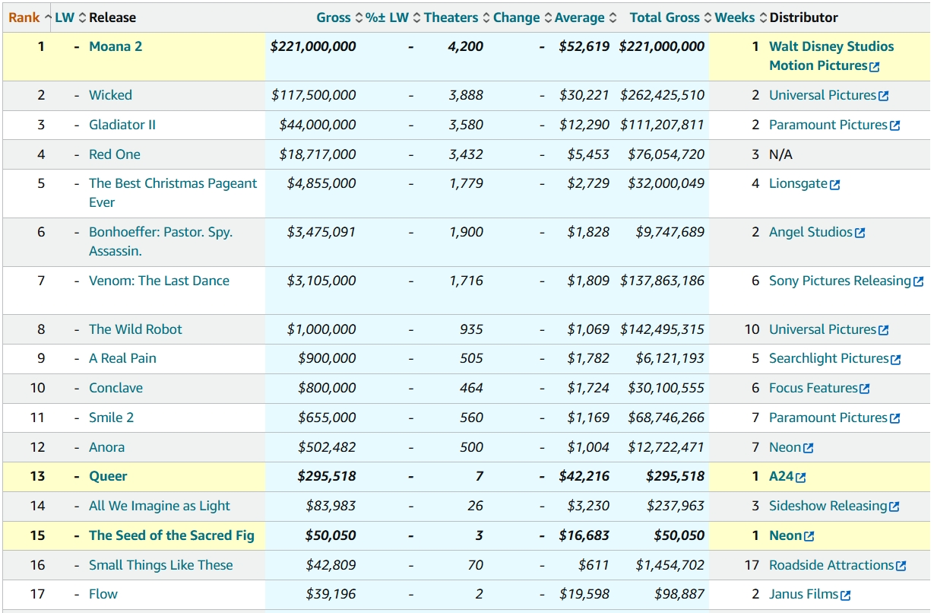Open Small Things Like These link
The image size is (934, 613).
(x=161, y=565)
